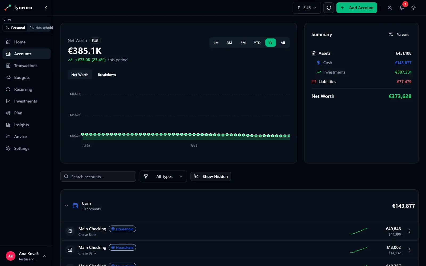Expand Ana Kovač user menu chevron
This screenshot has height=266, width=426.
coord(45,256)
